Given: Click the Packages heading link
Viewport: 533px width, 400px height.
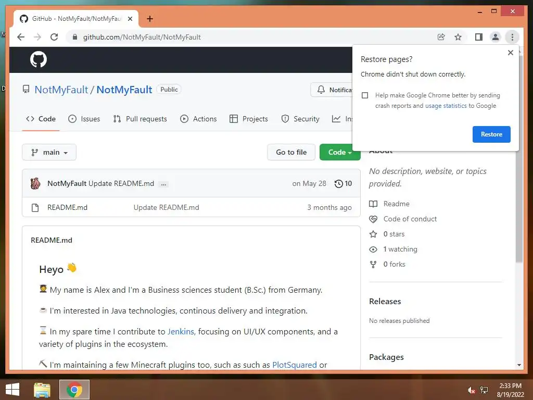Looking at the screenshot, I should [386, 357].
